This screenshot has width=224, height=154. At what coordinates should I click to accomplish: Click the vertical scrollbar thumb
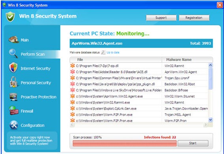coord(211,79)
